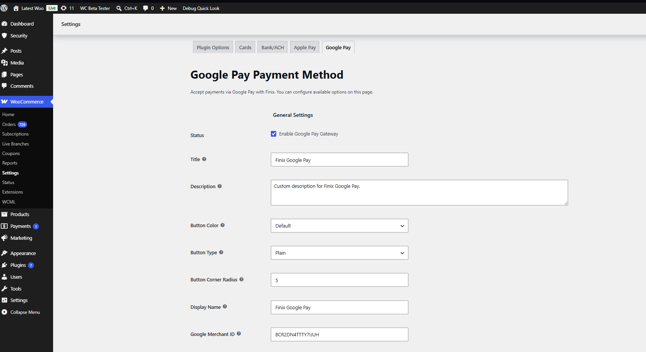Click the Collapse Menu arrow icon
This screenshot has height=352, width=646.
[5, 312]
